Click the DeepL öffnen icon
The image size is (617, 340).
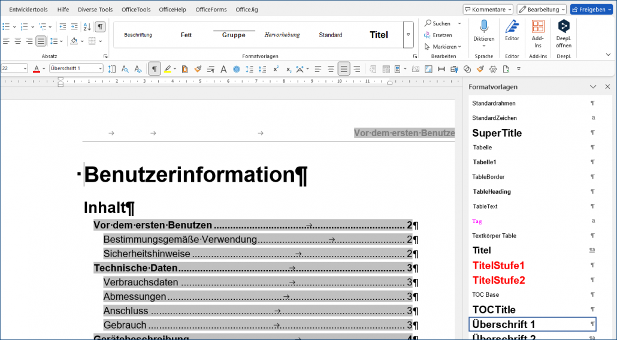563,32
